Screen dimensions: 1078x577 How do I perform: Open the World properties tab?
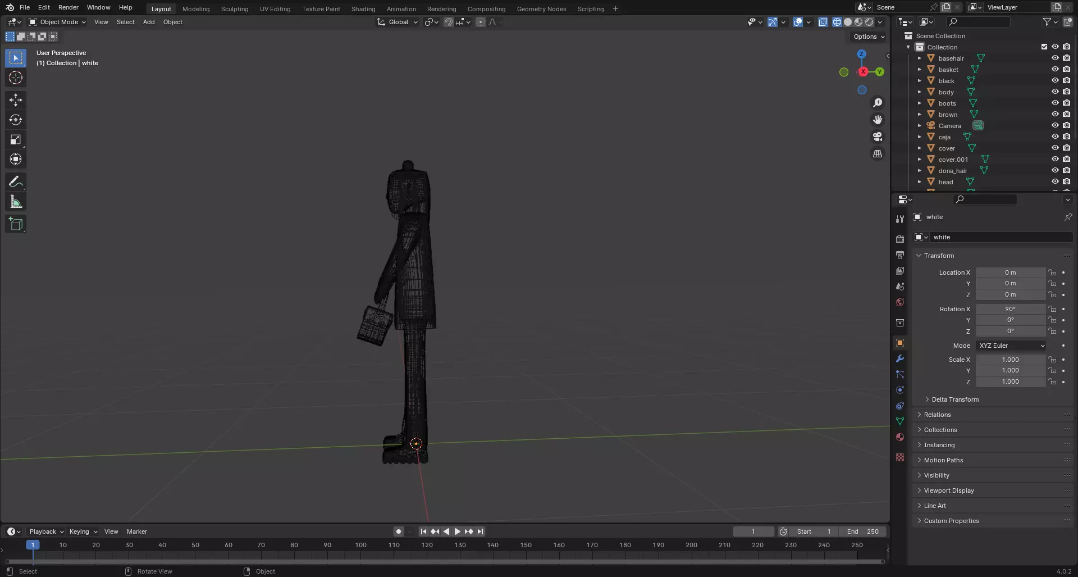pyautogui.click(x=900, y=302)
